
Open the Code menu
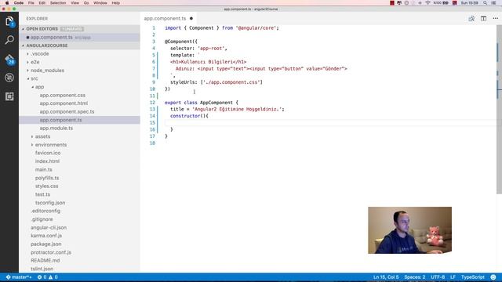(x=19, y=3)
